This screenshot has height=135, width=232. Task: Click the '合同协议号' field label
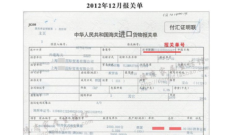37,88
